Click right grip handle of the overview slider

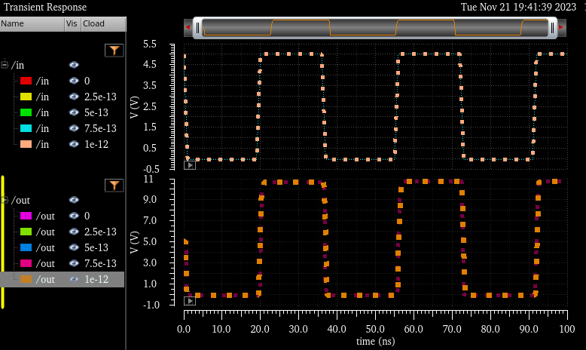pyautogui.click(x=552, y=28)
